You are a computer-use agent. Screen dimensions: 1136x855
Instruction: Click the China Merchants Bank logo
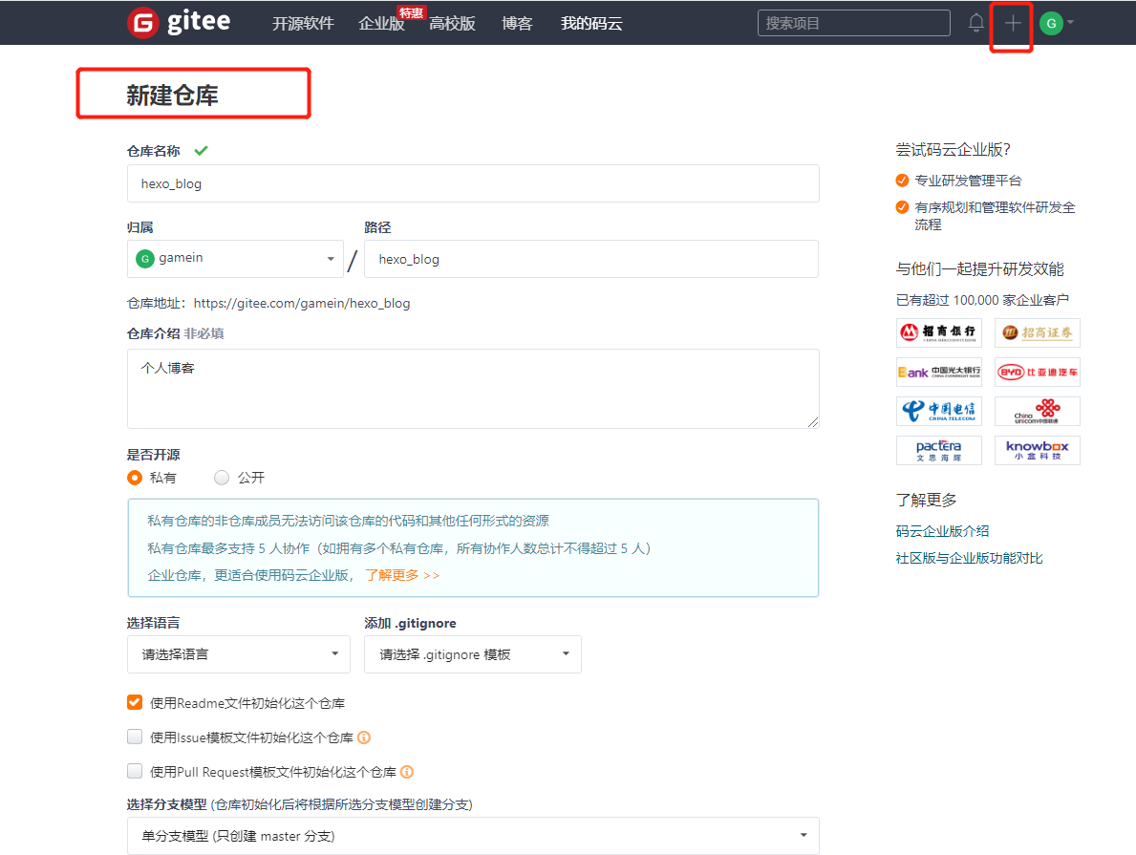coord(939,332)
